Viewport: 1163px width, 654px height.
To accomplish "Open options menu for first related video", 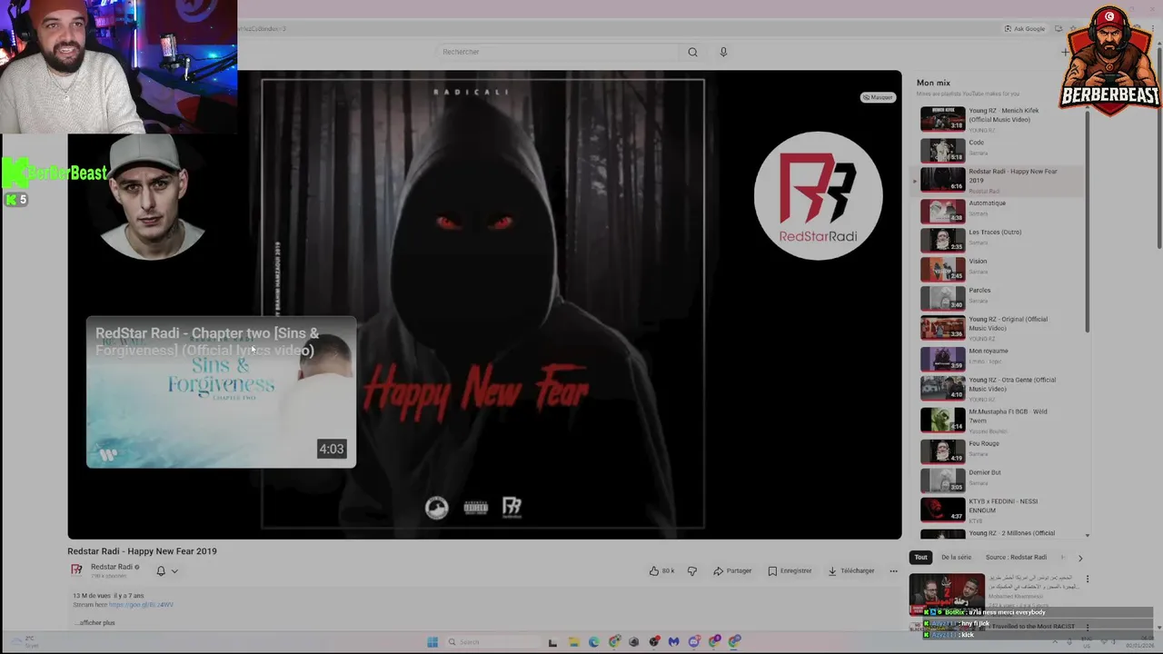I will (x=1087, y=580).
